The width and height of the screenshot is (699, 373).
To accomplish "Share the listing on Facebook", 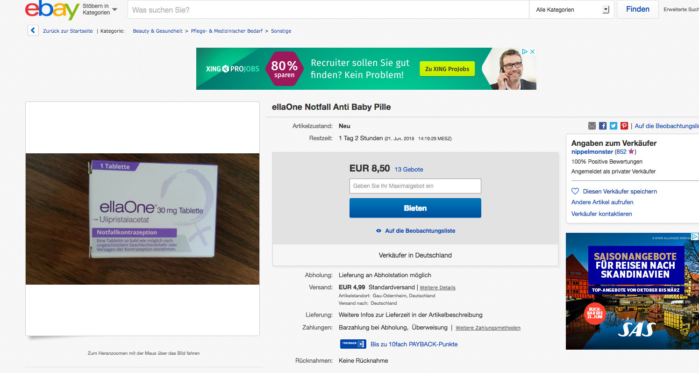I will pyautogui.click(x=603, y=126).
